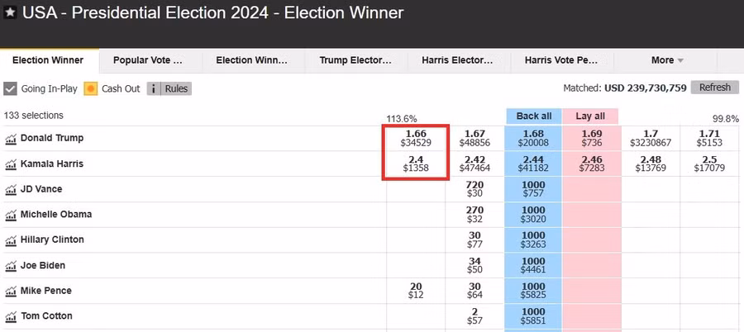The height and width of the screenshot is (332, 744).
Task: Back Donald Trump at 1.68 odds
Action: click(x=533, y=139)
